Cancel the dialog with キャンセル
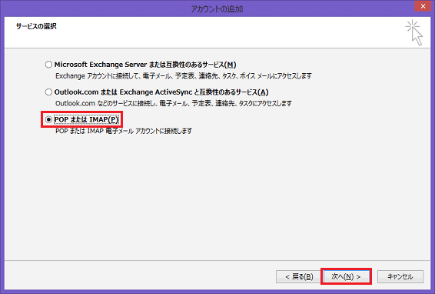 (x=400, y=276)
